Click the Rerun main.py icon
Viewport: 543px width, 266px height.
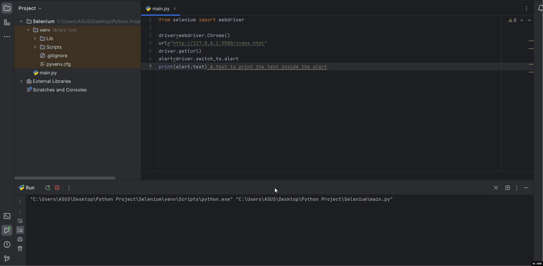48,188
